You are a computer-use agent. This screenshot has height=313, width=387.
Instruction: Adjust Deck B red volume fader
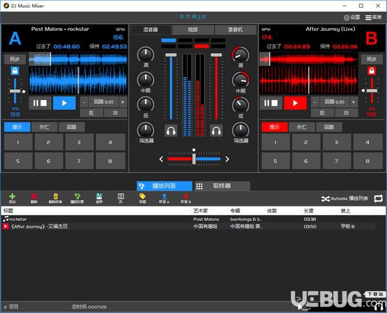click(216, 55)
